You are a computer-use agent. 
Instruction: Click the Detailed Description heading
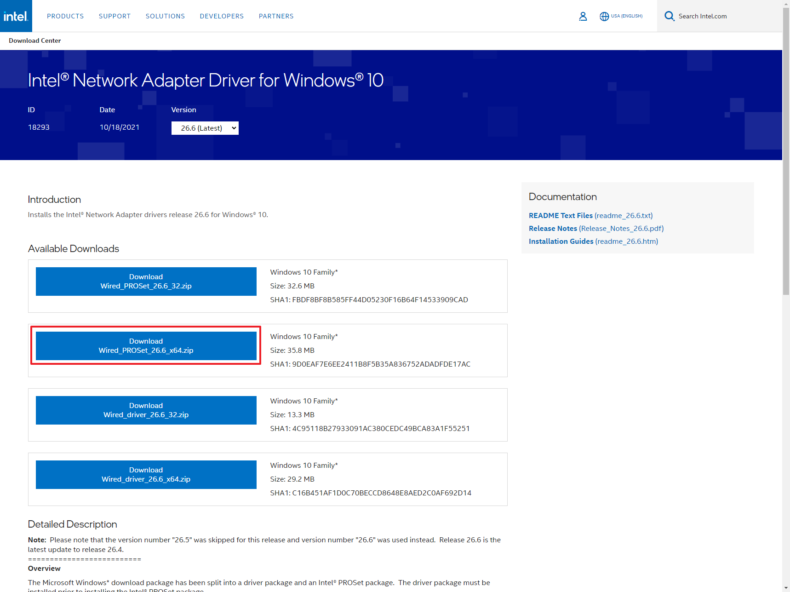click(73, 524)
